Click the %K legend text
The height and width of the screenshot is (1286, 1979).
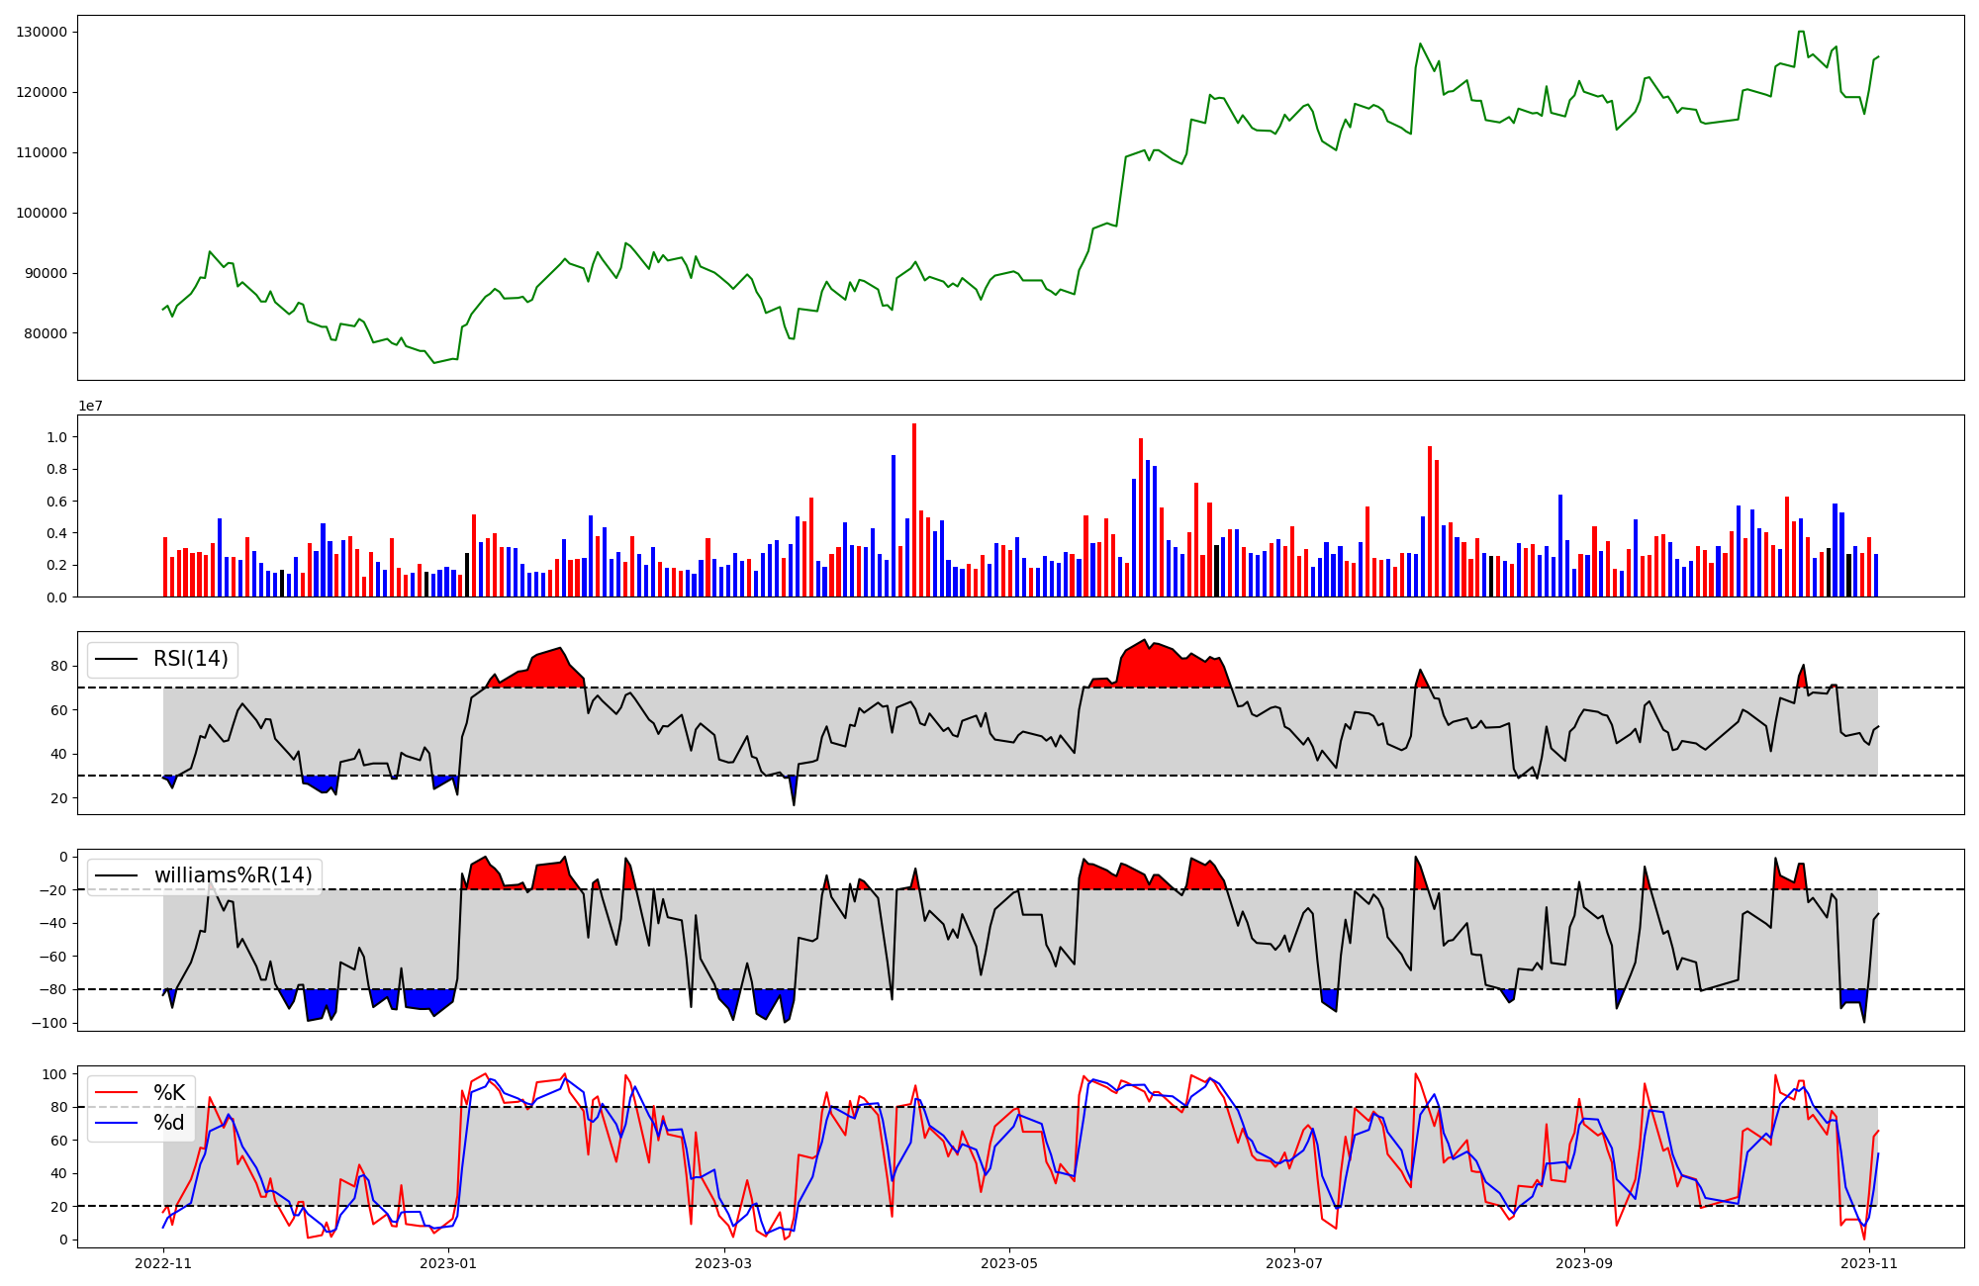pyautogui.click(x=169, y=1092)
